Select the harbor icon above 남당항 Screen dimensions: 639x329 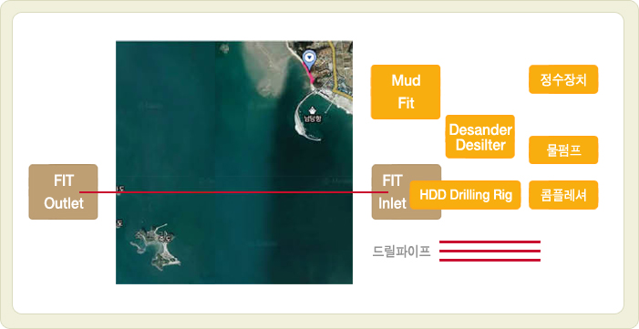tap(313, 110)
